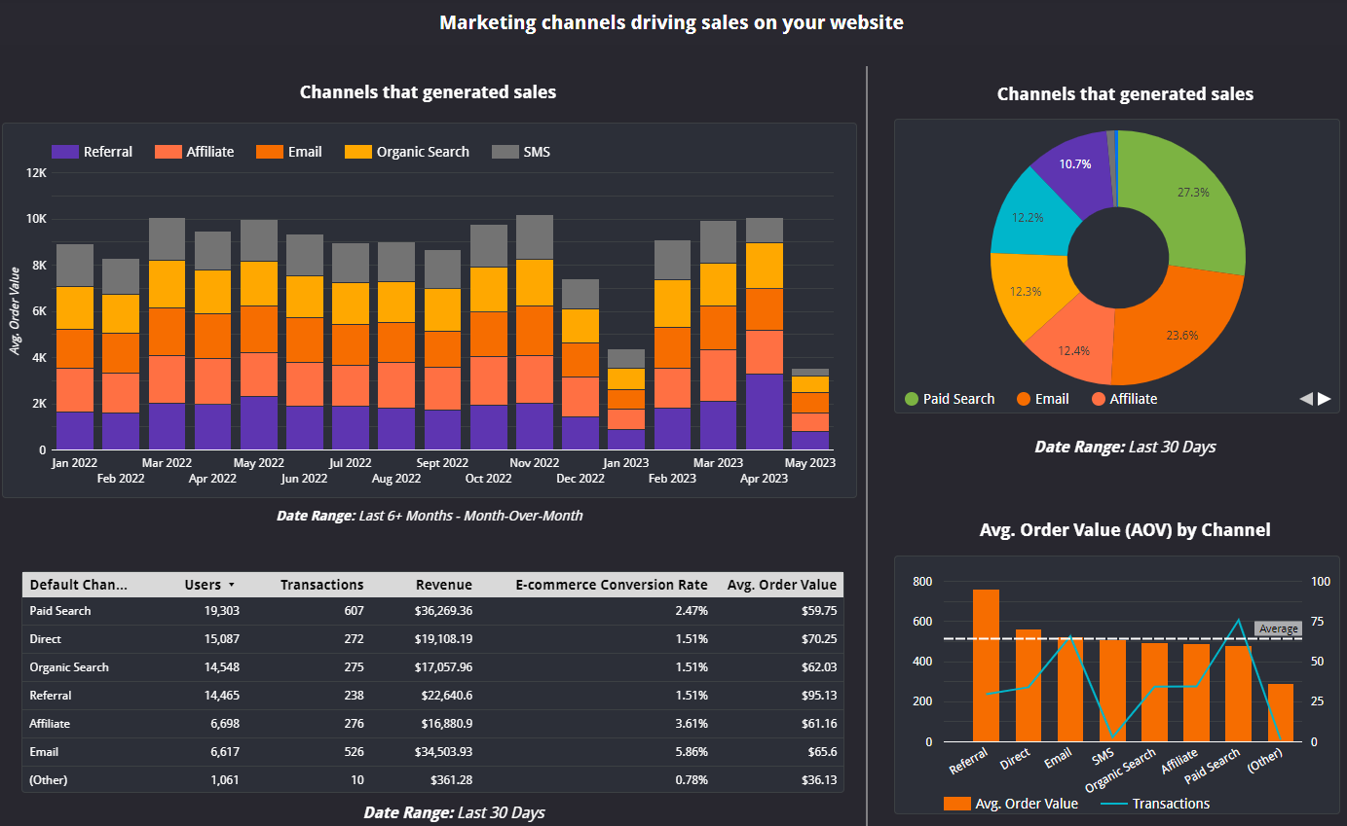1347x826 pixels.
Task: Click the 3.61% conversion rate cell
Action: click(x=691, y=724)
